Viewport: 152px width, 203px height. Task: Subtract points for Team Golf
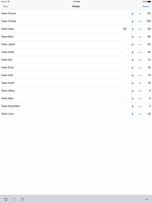(140, 76)
